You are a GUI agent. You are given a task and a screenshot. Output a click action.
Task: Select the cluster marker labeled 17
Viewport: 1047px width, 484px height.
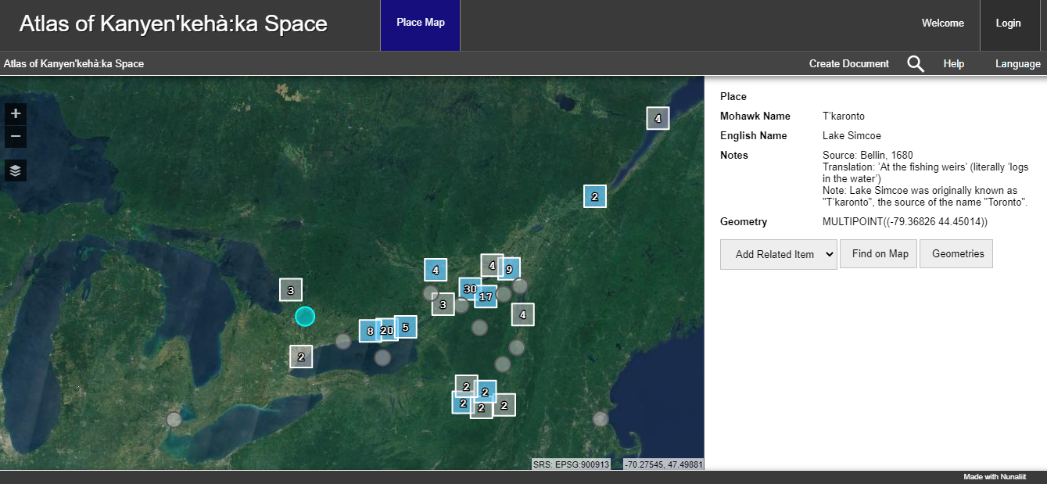click(487, 297)
